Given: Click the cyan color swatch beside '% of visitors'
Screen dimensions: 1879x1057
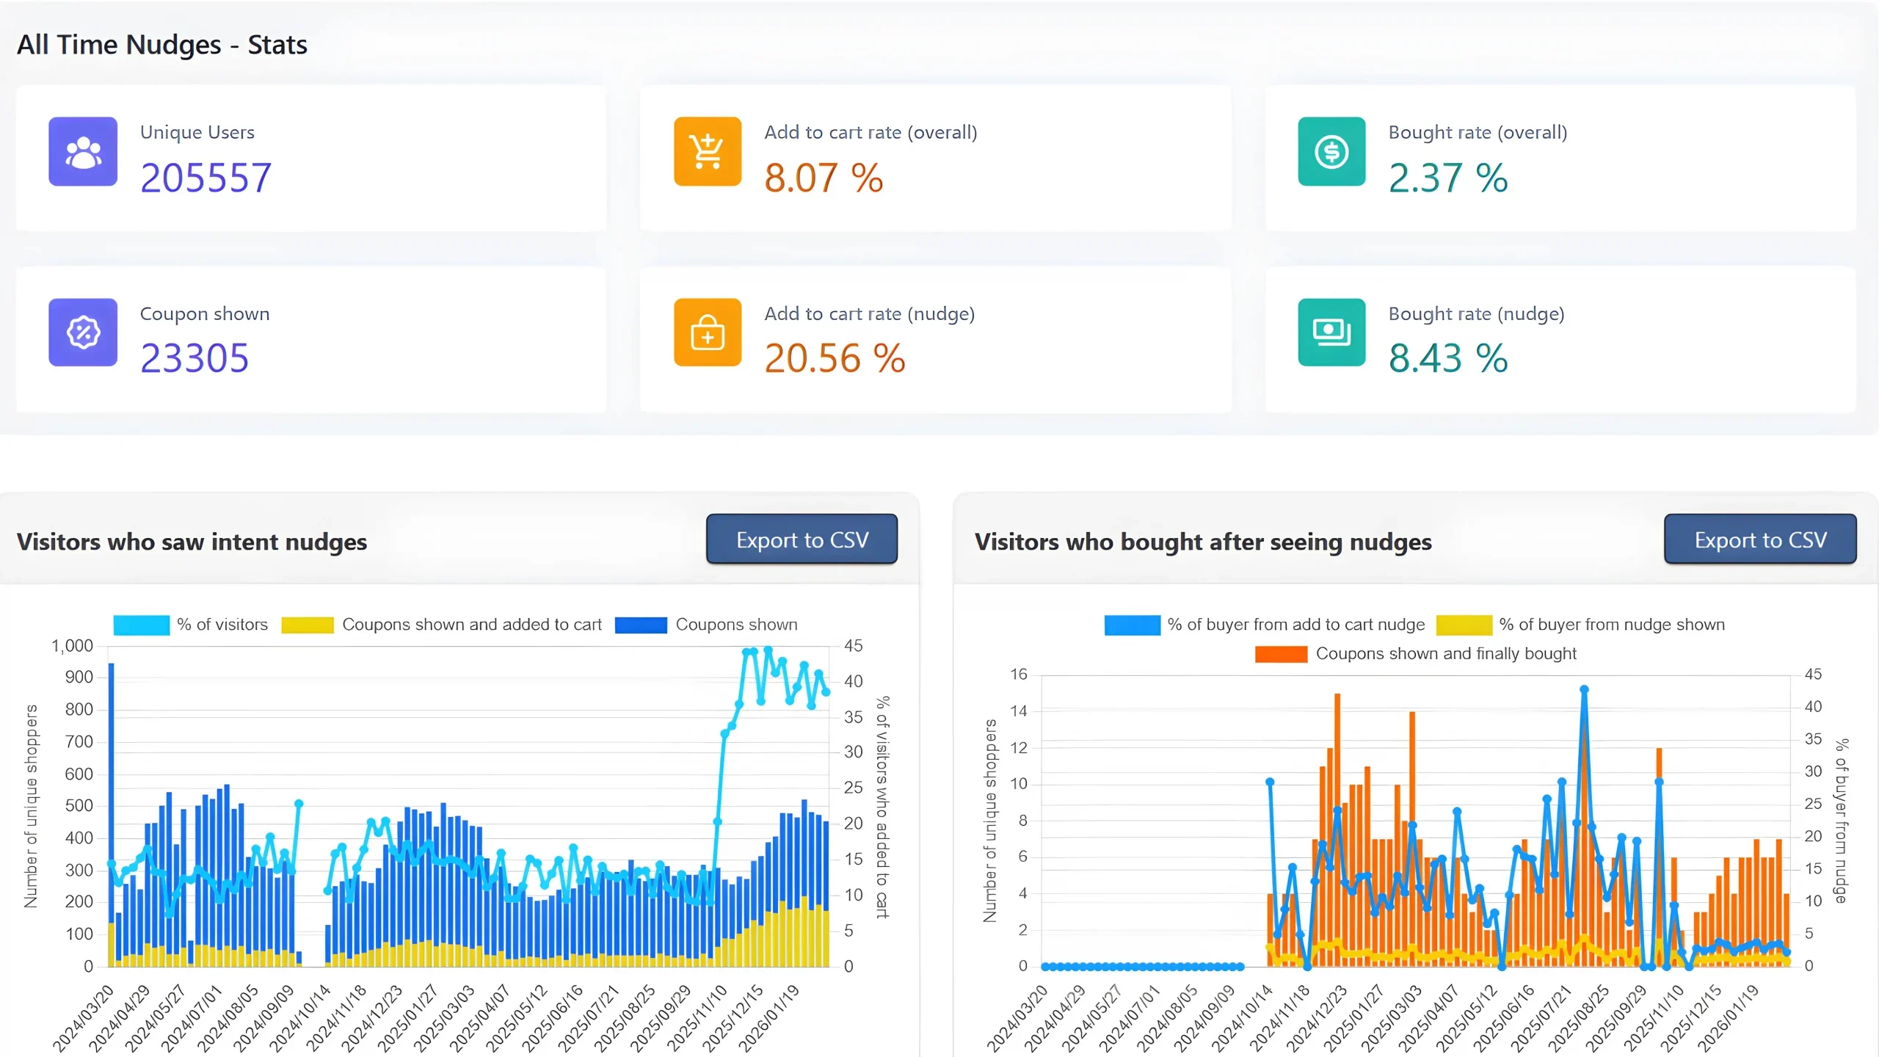Looking at the screenshot, I should pos(140,625).
